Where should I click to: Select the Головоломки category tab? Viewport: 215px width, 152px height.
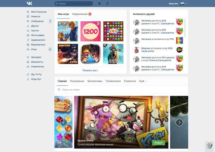[x=113, y=81]
